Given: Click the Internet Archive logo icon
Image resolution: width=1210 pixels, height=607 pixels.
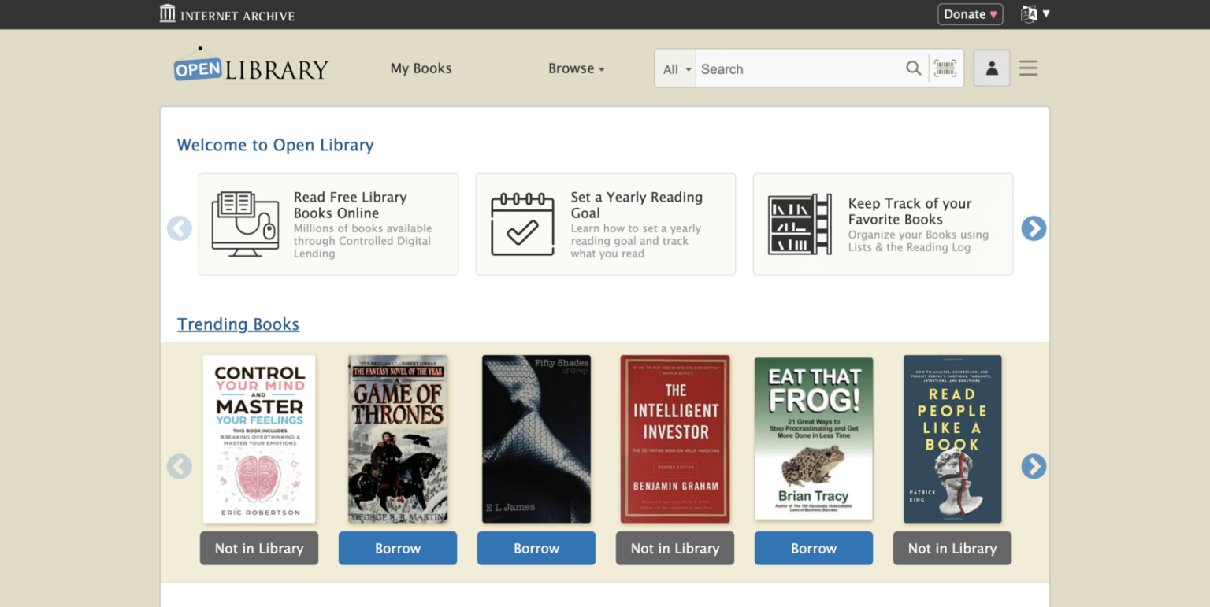Looking at the screenshot, I should coord(168,13).
